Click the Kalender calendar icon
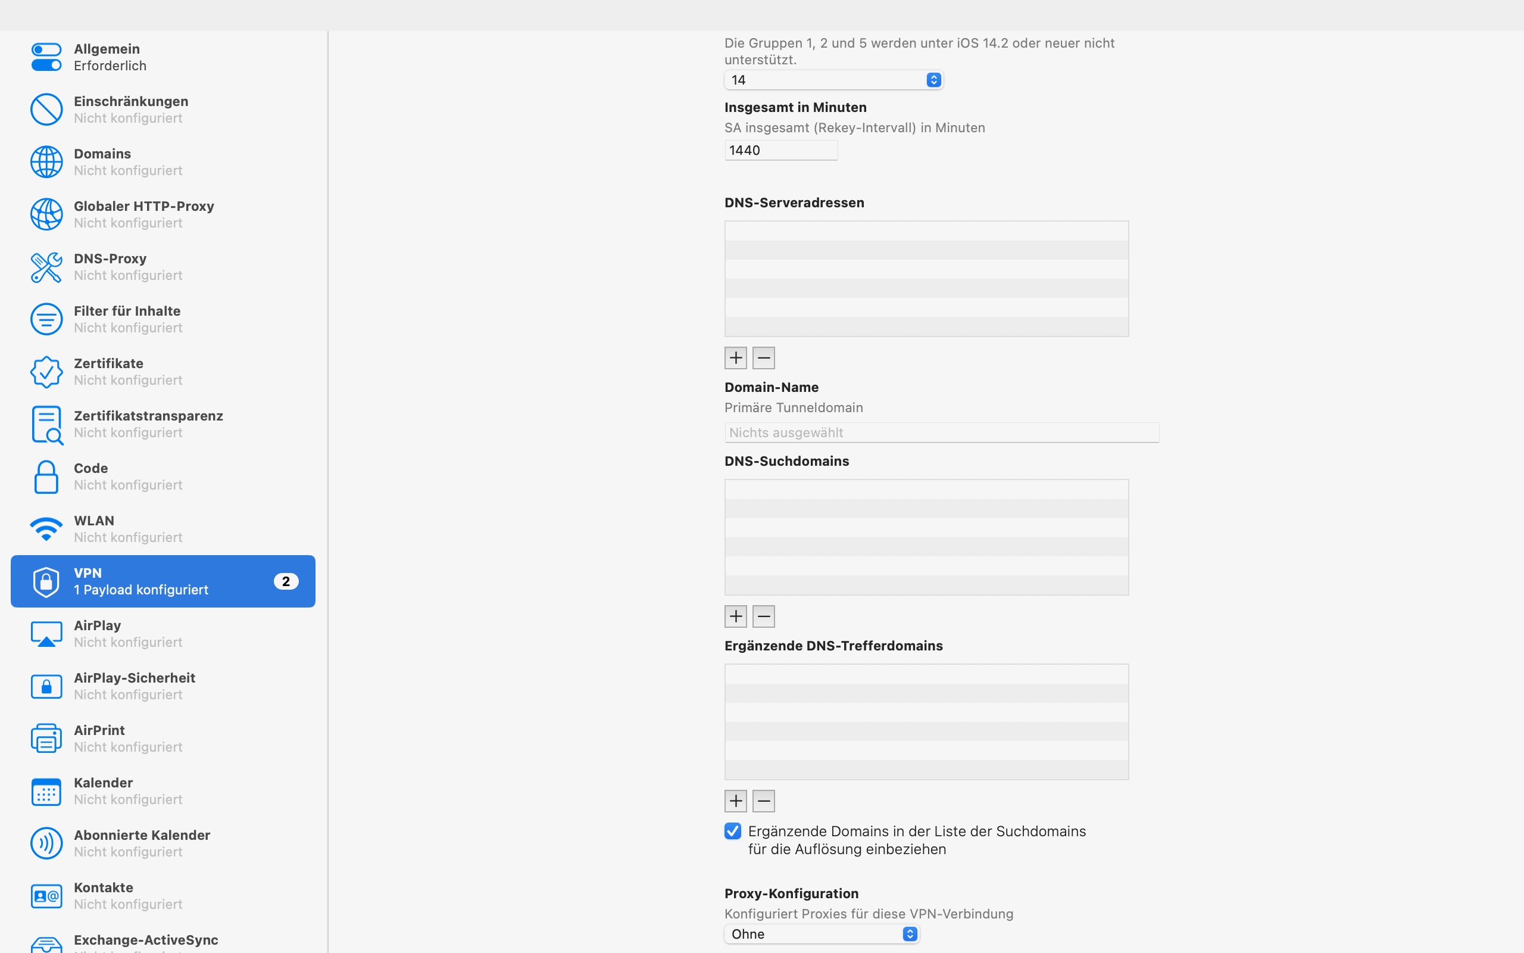1524x953 pixels. (x=46, y=791)
